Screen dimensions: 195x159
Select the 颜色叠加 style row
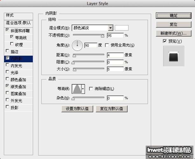point(18,79)
